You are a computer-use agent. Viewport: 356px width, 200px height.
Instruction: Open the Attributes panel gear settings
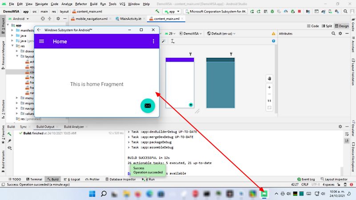(340, 34)
